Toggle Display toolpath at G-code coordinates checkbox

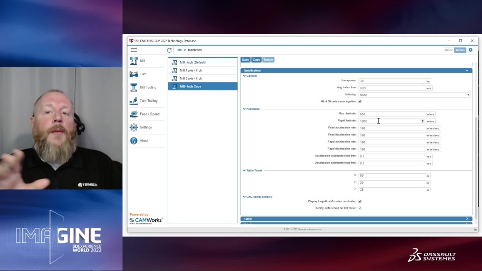click(x=360, y=201)
